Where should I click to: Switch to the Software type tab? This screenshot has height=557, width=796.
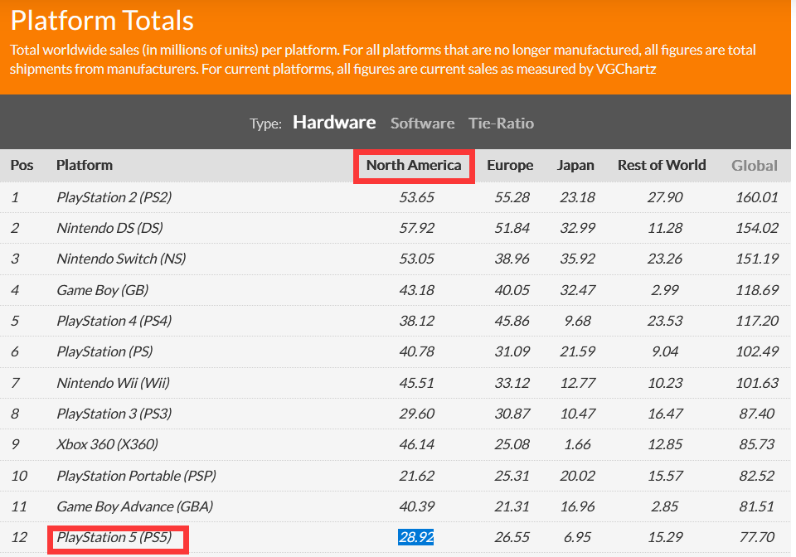pos(422,124)
